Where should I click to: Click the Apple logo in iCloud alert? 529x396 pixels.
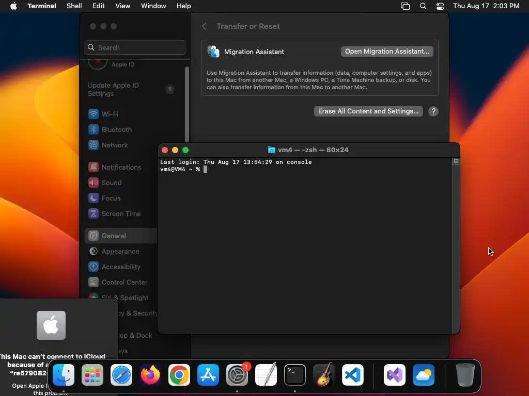[51, 325]
